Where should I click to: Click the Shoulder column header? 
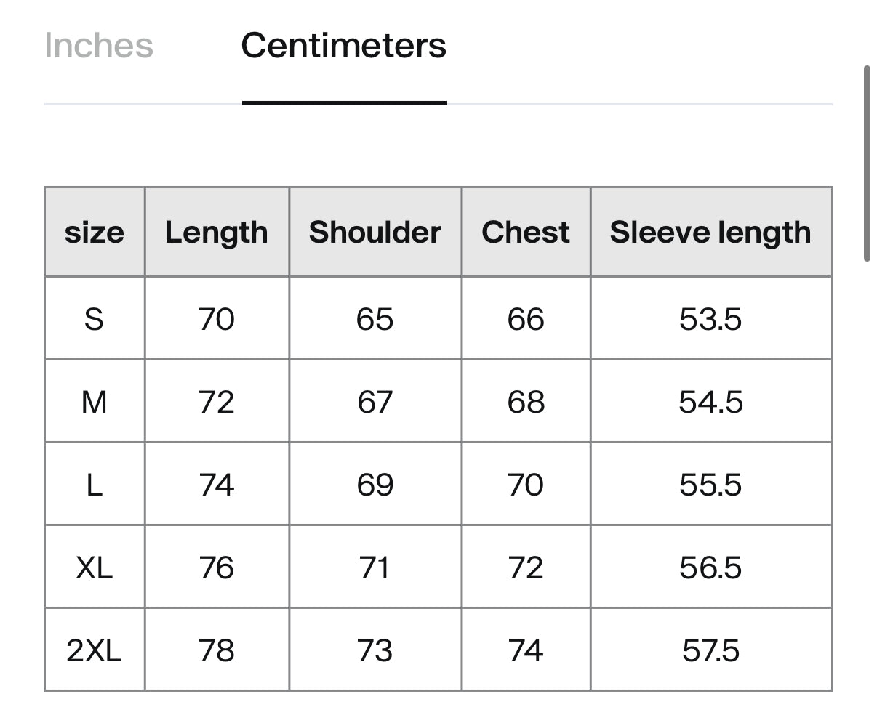pos(375,232)
